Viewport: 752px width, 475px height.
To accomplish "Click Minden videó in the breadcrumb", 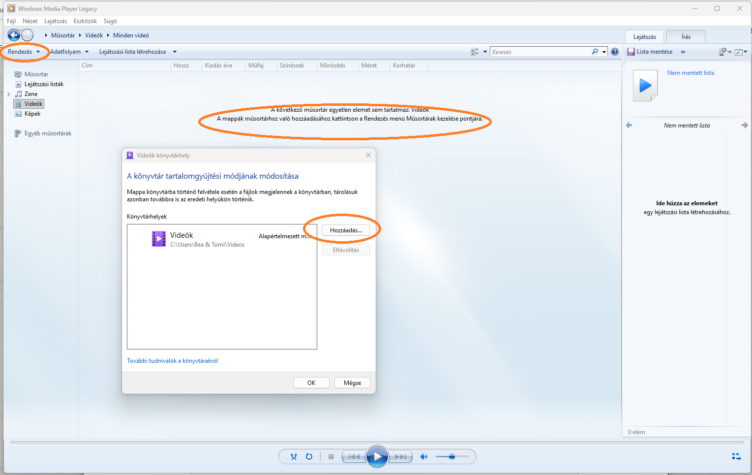I will (131, 35).
